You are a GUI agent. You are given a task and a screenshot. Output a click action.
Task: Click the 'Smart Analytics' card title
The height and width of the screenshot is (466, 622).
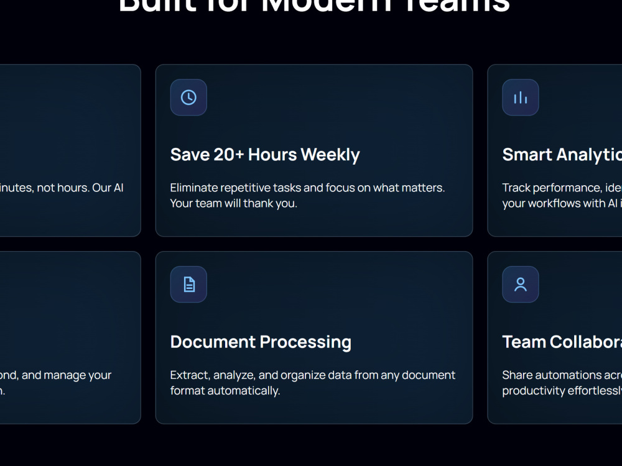[x=562, y=155]
